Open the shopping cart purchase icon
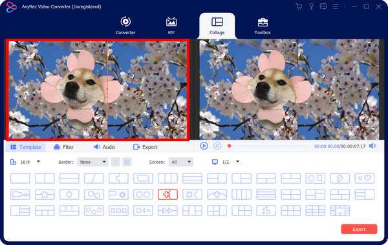Screen dimensions: 388x245 (x=299, y=6)
